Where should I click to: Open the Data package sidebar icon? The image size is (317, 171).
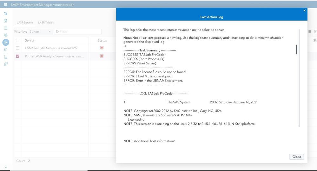coord(6,21)
